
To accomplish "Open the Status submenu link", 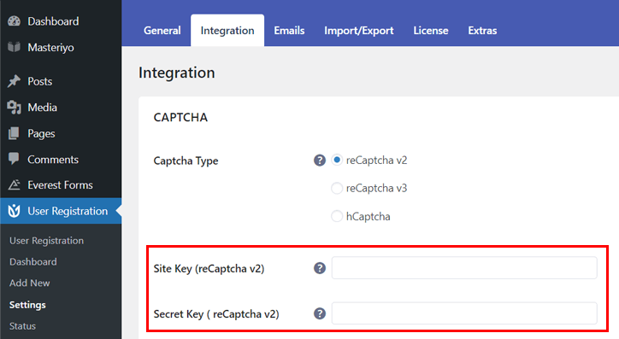I will [x=22, y=326].
